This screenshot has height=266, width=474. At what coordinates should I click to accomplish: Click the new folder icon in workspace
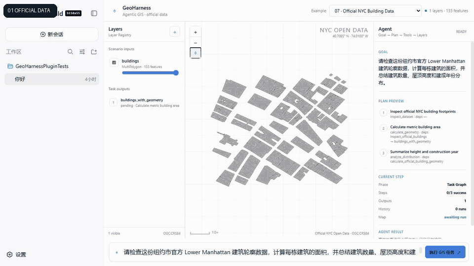tap(94, 52)
